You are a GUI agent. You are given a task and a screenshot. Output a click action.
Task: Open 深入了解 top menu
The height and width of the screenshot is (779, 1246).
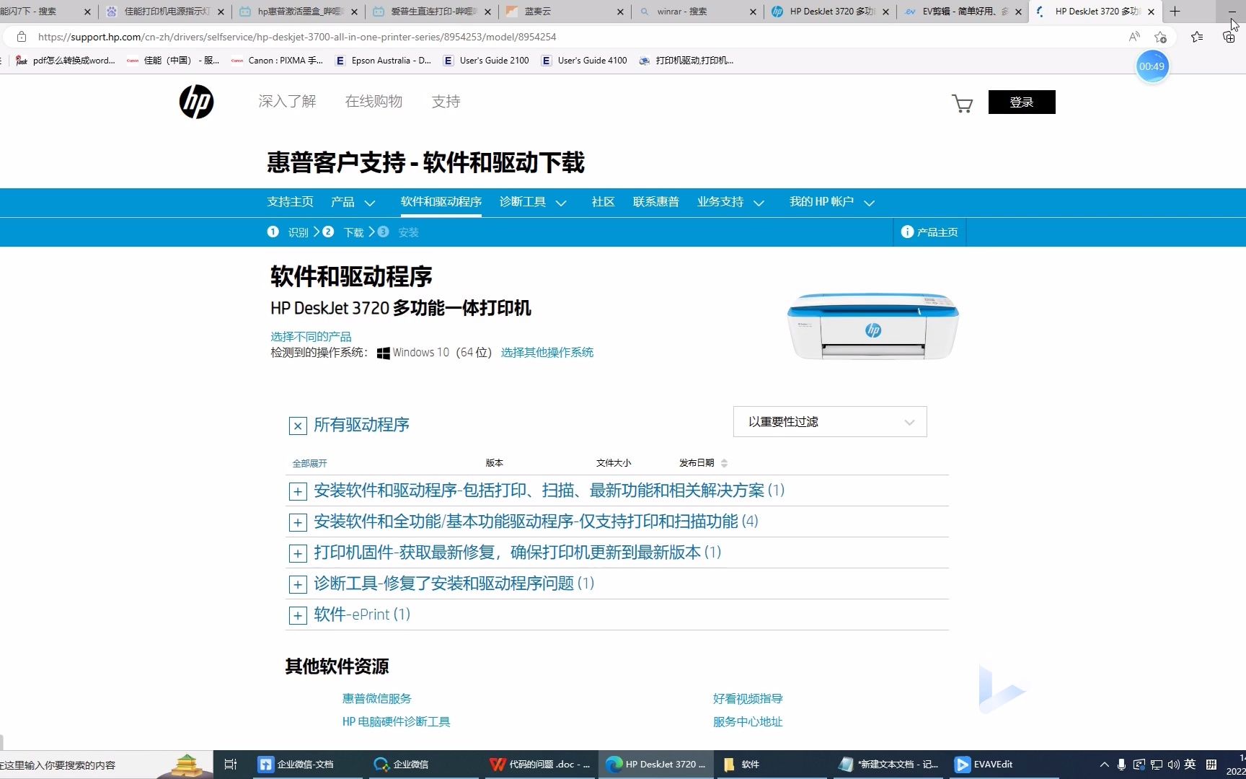287,102
